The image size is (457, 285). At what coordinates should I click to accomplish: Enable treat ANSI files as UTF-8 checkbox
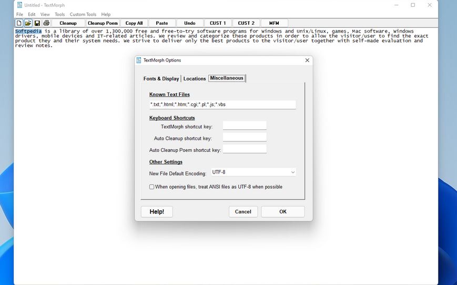coord(151,187)
